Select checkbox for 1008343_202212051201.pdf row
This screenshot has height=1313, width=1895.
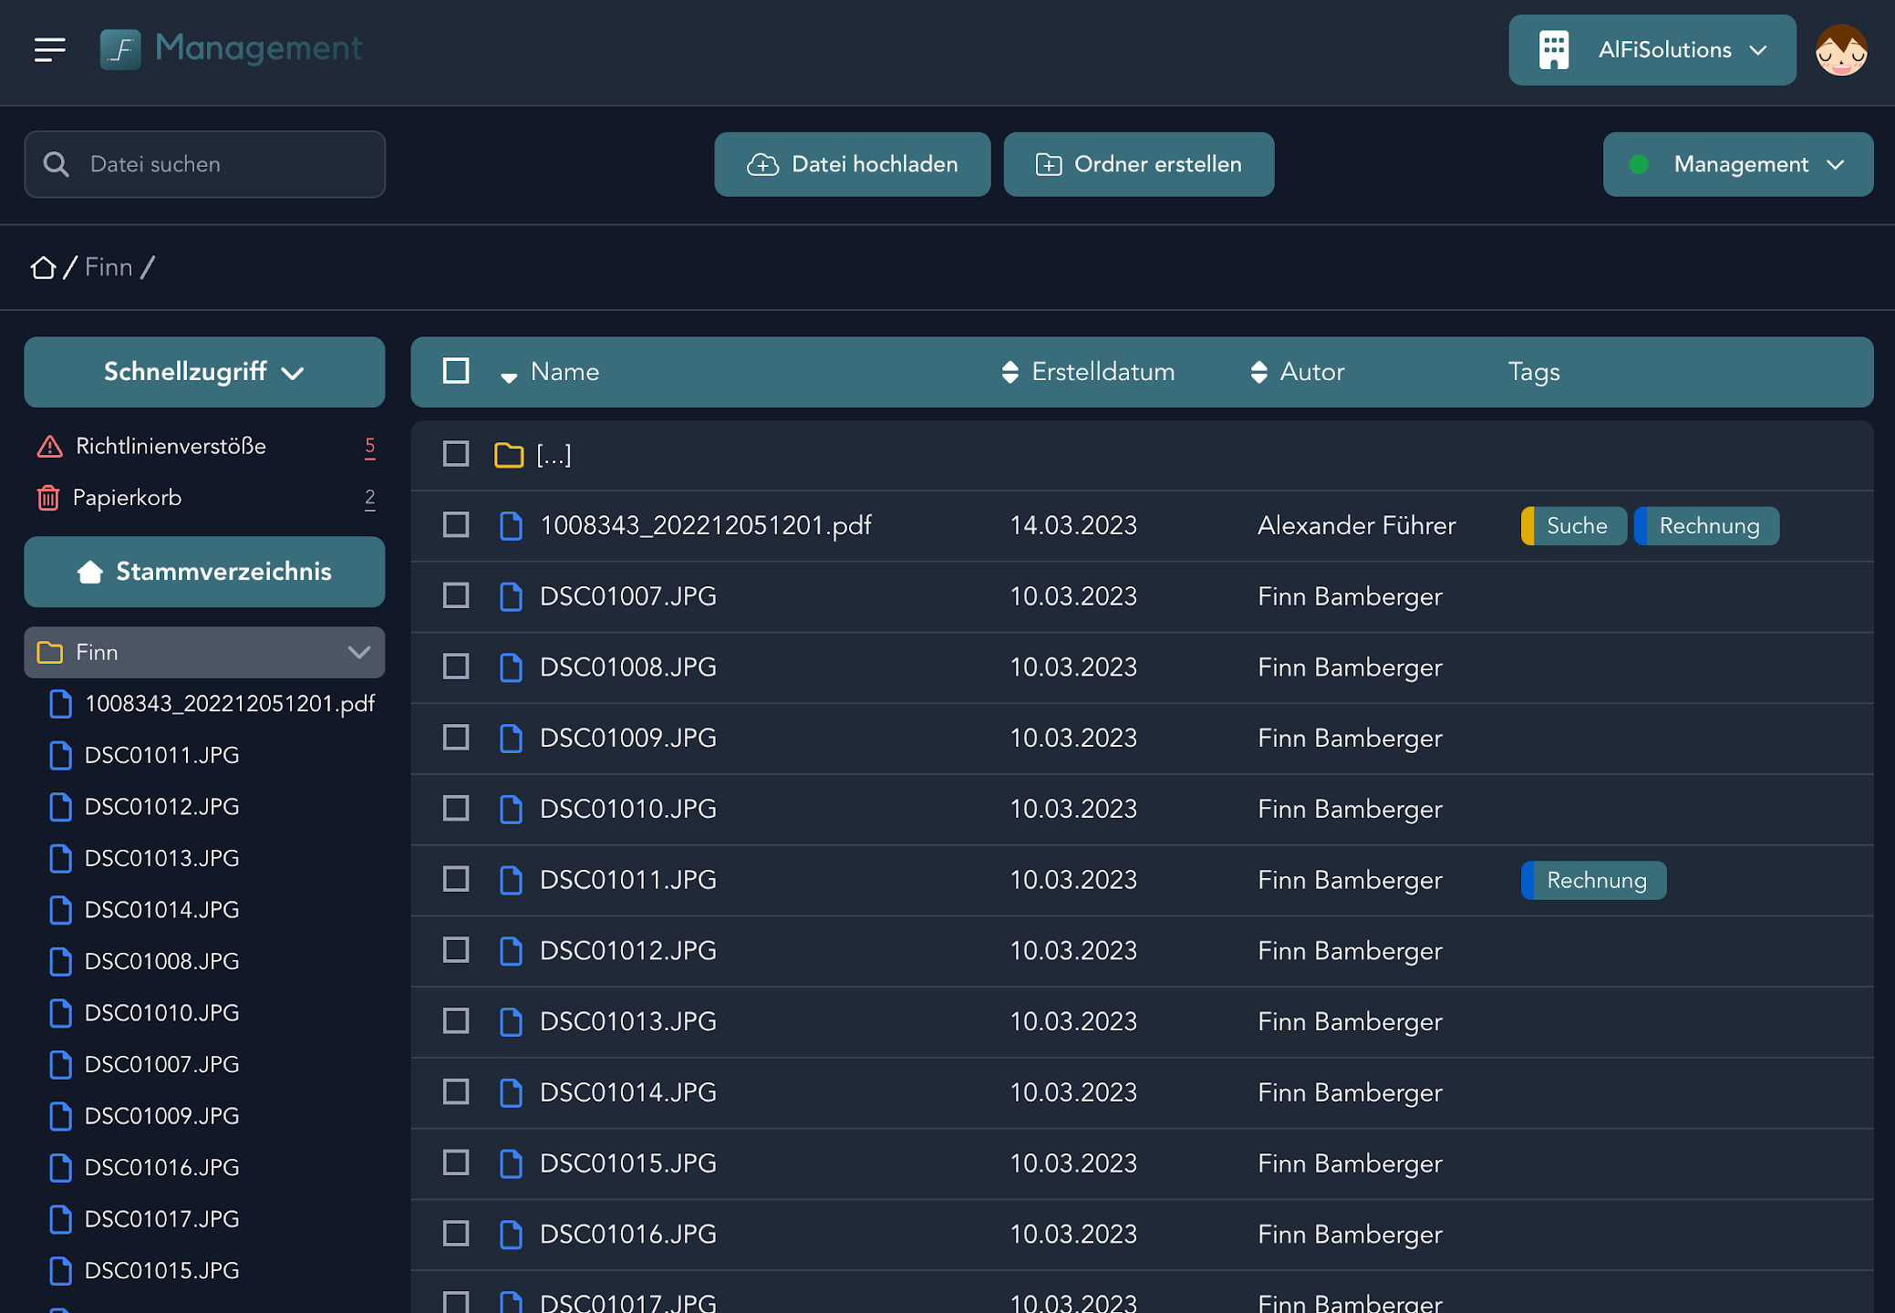pos(456,525)
